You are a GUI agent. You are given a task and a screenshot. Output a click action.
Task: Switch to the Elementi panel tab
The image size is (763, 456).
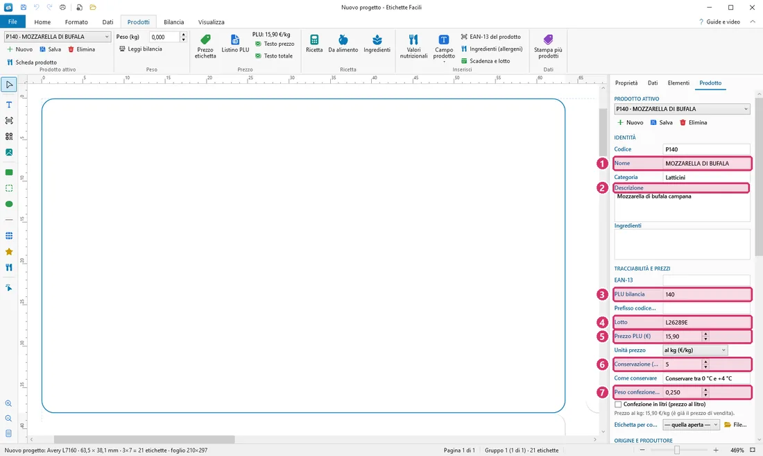[678, 83]
